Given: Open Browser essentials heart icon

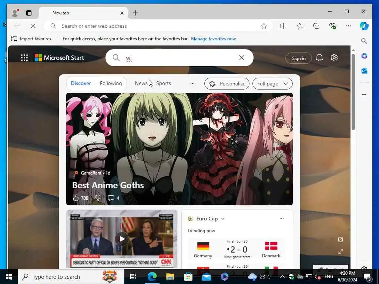Looking at the screenshot, I should pos(332,26).
